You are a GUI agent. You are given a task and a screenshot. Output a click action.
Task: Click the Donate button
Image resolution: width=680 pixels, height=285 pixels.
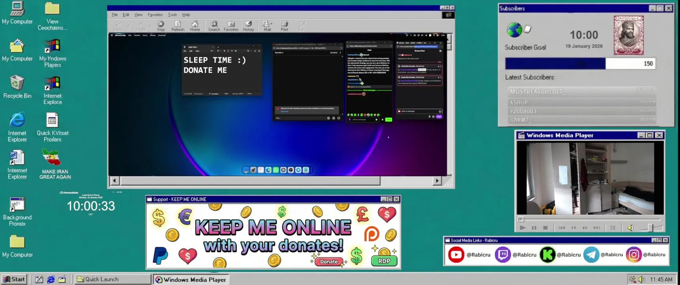coord(329,261)
